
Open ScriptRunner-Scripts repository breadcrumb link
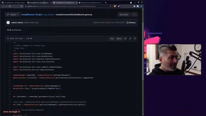[32, 15]
